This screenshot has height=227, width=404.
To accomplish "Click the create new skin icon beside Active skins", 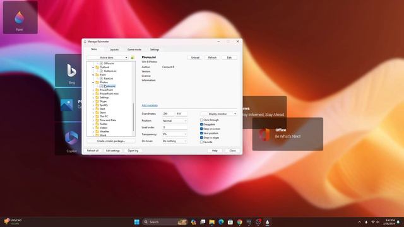I will (133, 57).
